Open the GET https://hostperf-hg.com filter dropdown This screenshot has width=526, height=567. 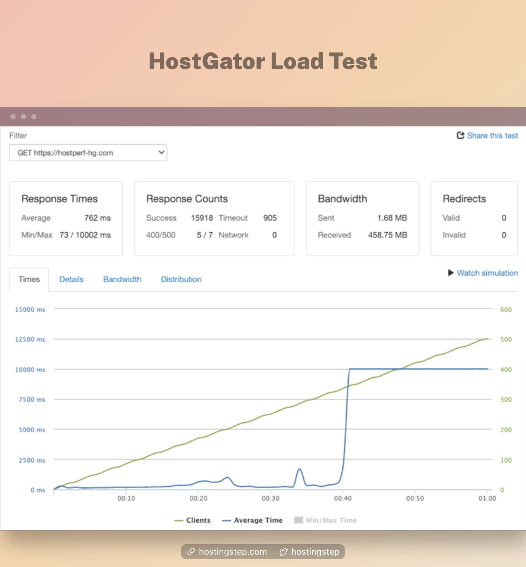(88, 153)
